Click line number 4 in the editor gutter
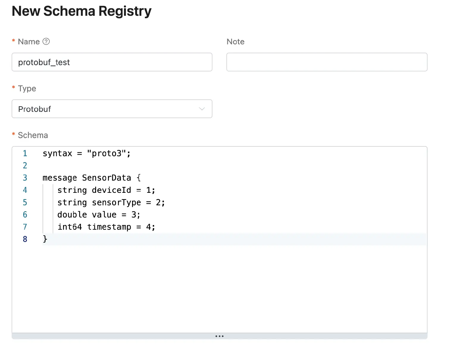Screen dimensions: 457x349 pos(25,190)
